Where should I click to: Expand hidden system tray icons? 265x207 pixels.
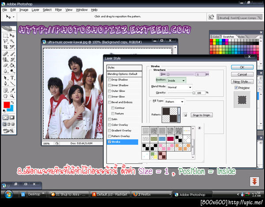point(238,195)
